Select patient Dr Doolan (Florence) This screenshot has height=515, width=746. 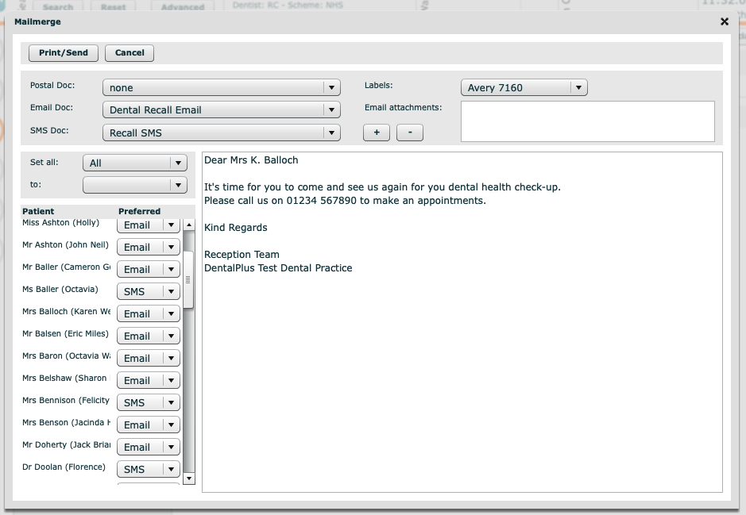coord(64,467)
